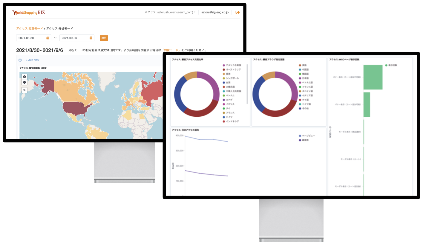Click the orange 適用 apply button
The height and width of the screenshot is (247, 423).
(x=104, y=38)
